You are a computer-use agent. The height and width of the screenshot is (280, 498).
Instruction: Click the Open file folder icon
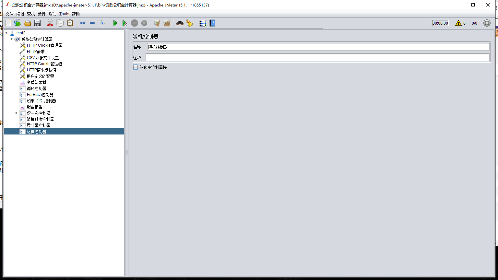(28, 23)
